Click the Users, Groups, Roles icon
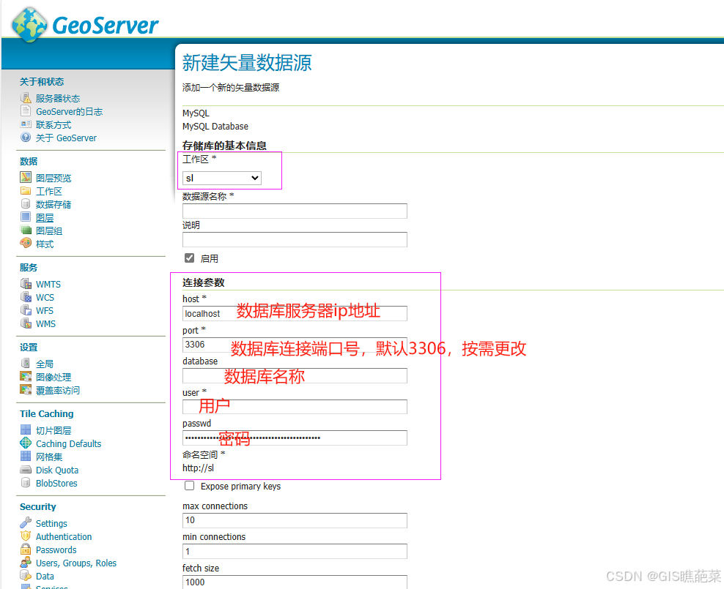Screen dimensions: 724x589 [x=26, y=562]
